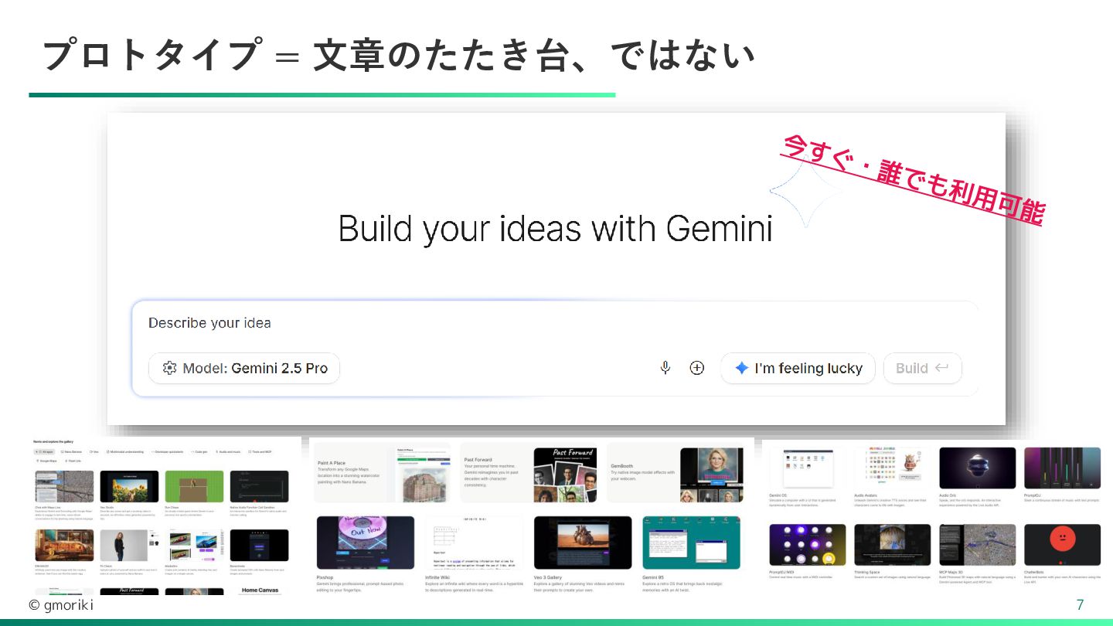Screen dimensions: 1113x626
Task: Focus the Describe your idea field
Action: 553,323
